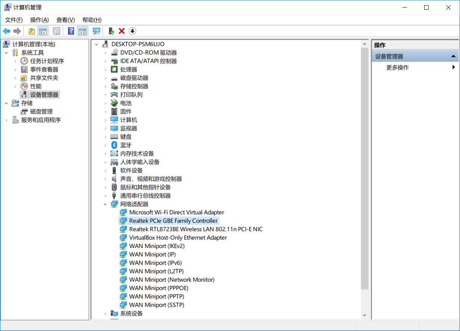The image size is (460, 331).
Task: Click scan for hardware changes monitor icon
Action: pos(97,31)
